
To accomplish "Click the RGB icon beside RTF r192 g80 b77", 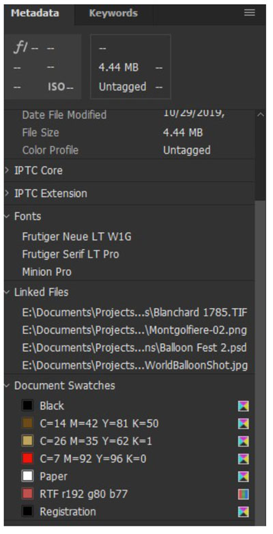I will point(244,494).
